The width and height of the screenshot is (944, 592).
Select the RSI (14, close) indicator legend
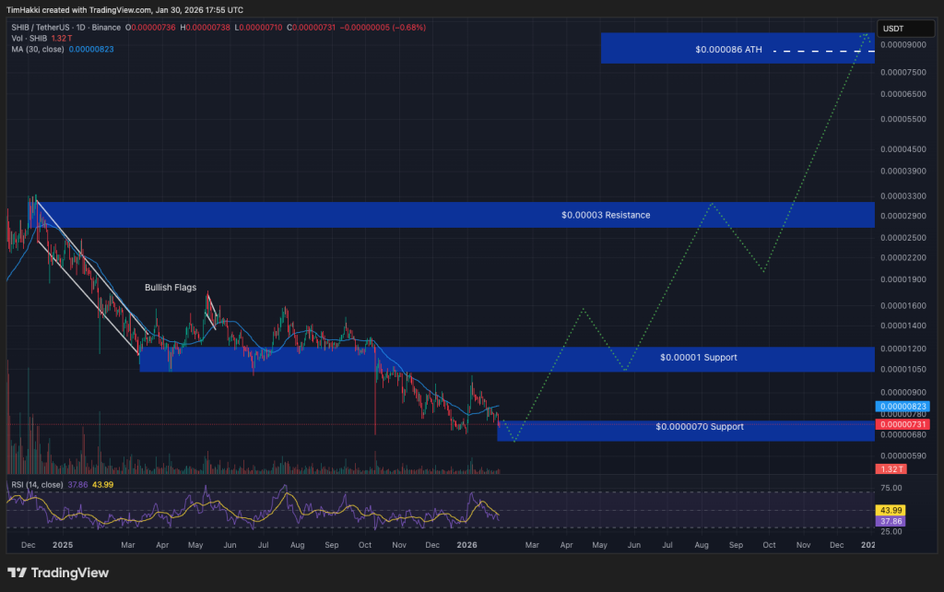pos(38,483)
